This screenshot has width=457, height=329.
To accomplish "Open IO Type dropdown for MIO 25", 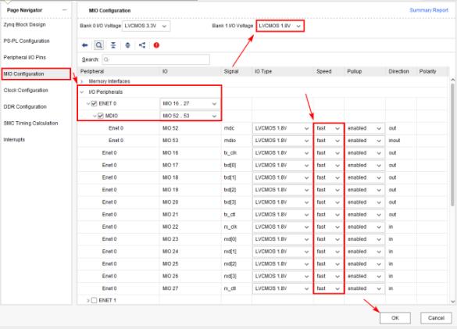I will tap(282, 263).
